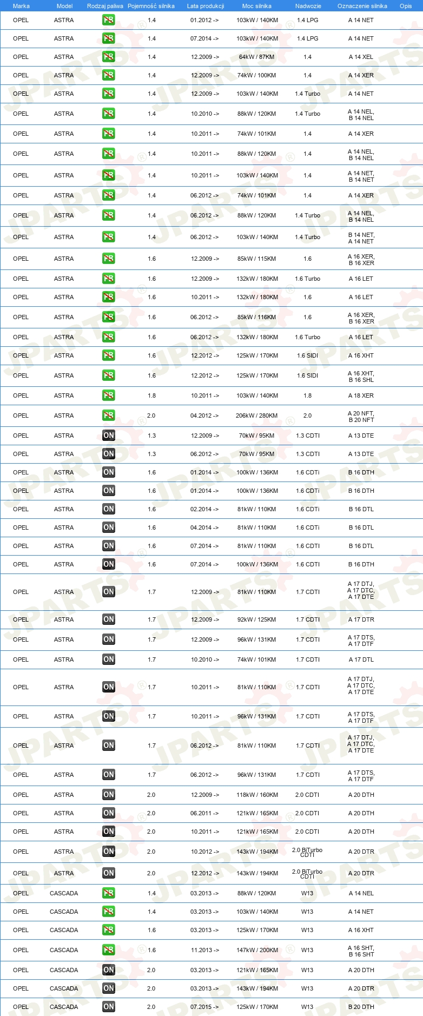Click the production date 01.2012 ->
Image resolution: width=423 pixels, height=1016 pixels.
(204, 20)
